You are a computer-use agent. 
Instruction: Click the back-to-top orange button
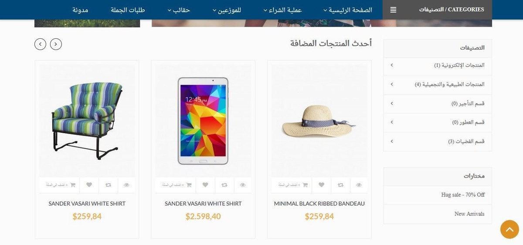tap(509, 229)
